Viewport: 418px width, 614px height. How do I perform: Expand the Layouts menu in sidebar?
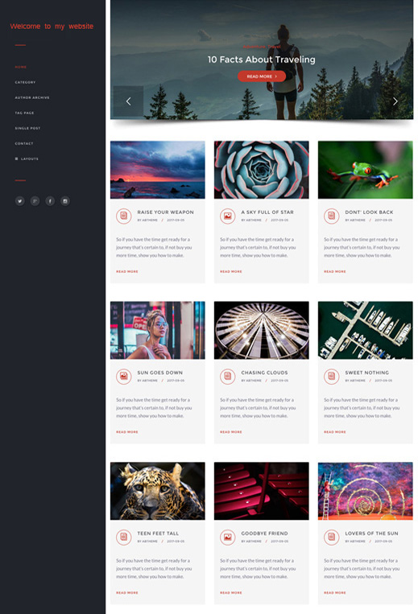[x=27, y=159]
